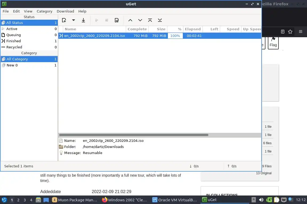Sort by the Size column header
The image size is (307, 204).
click(158, 29)
